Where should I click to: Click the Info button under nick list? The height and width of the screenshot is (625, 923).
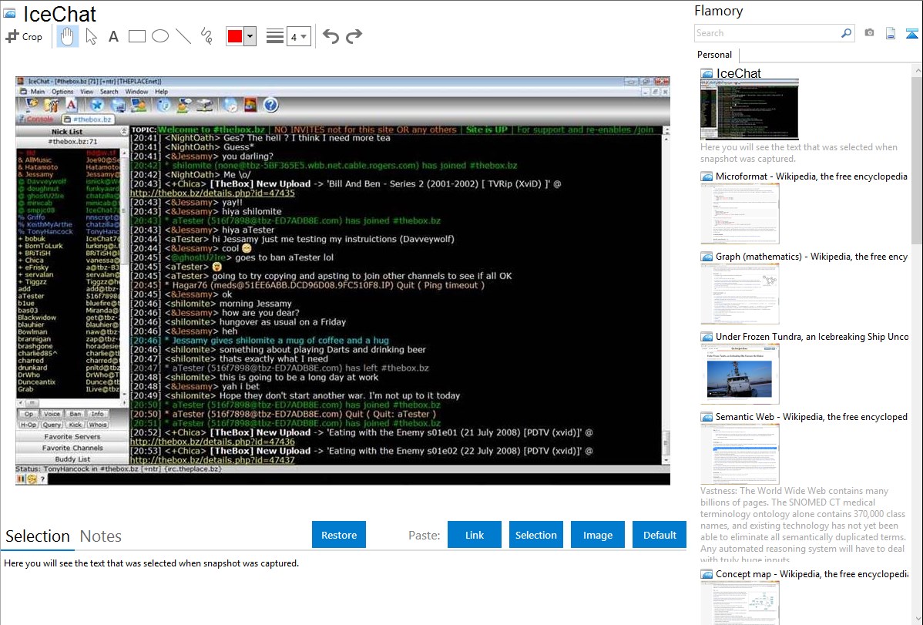click(x=98, y=414)
